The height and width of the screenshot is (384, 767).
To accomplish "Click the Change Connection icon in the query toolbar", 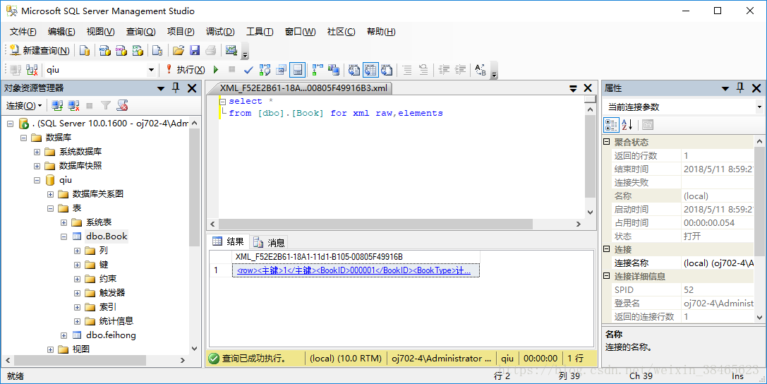I will tap(32, 70).
